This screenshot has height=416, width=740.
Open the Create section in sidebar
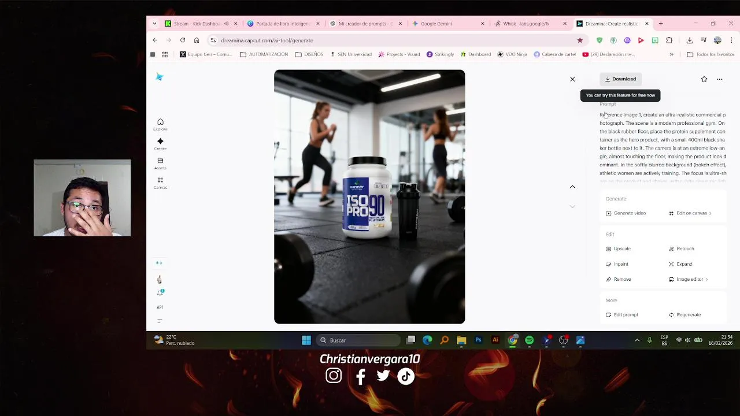[160, 144]
